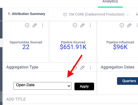This screenshot has height=105, width=138.
Task: Select Quarters aggregation dates button
Action: point(127,81)
